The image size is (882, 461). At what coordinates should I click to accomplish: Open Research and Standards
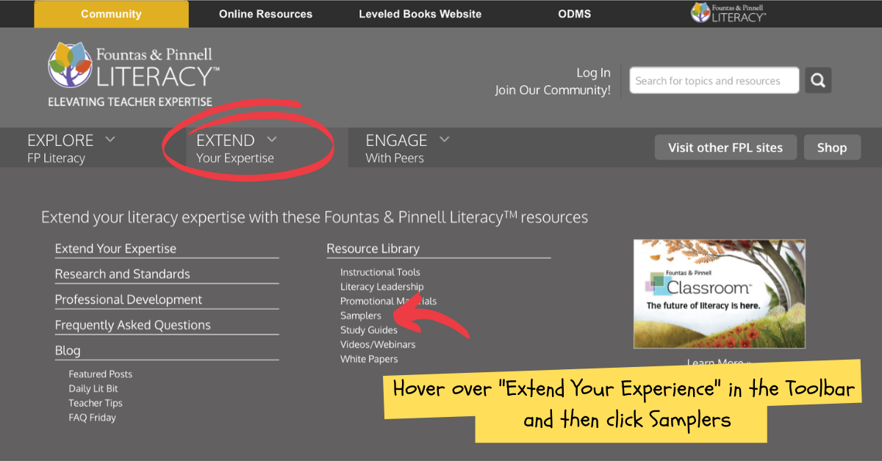tap(122, 274)
